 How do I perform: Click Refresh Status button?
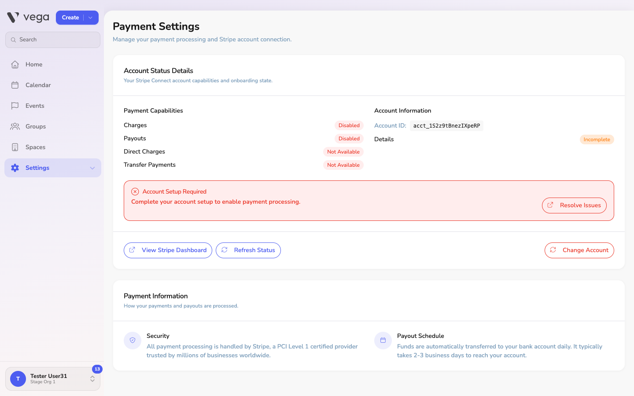pyautogui.click(x=248, y=250)
